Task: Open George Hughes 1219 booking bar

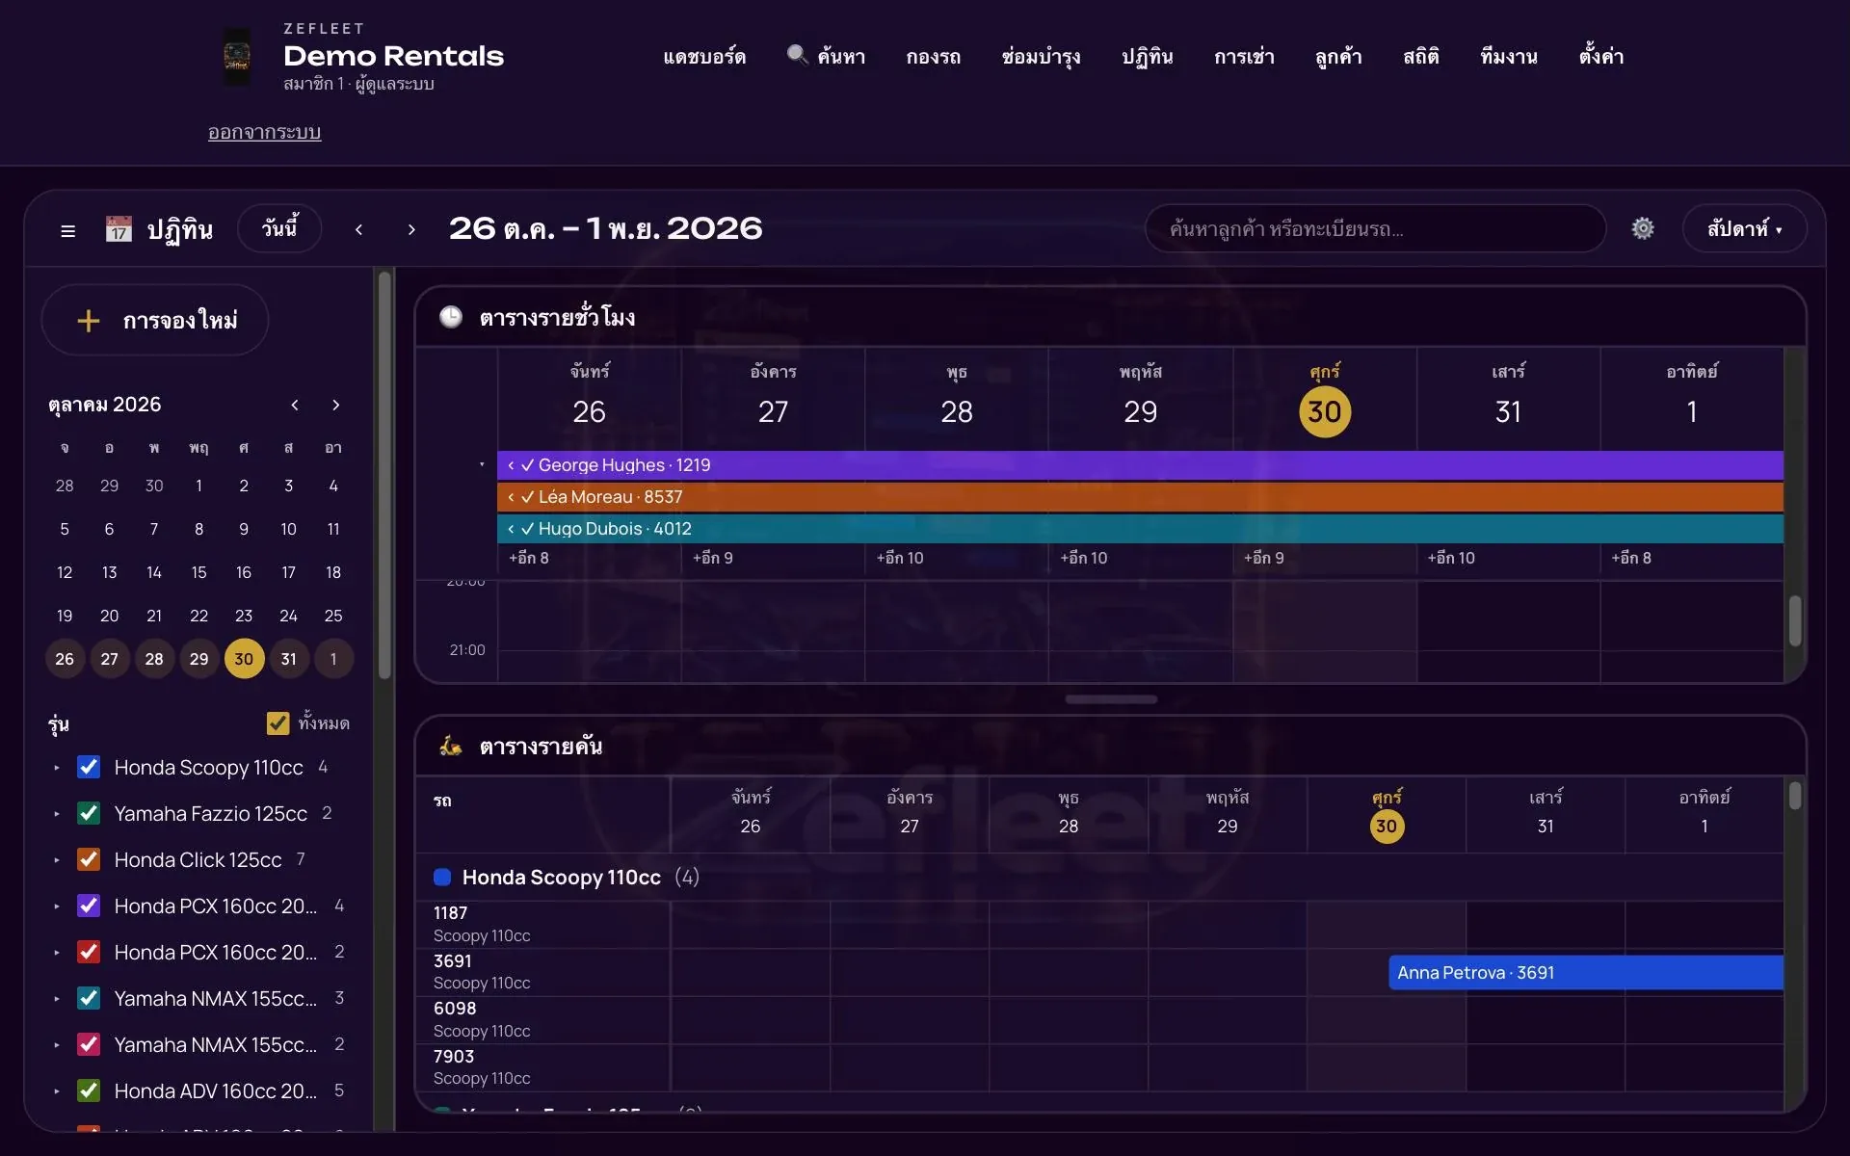Action: click(x=1140, y=465)
